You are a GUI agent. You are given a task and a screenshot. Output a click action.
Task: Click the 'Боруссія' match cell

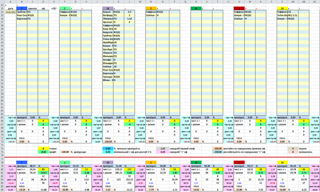coord(108,33)
